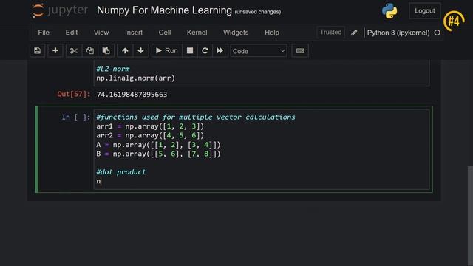Viewport: 473px width, 266px height.
Task: Restart the kernel icon
Action: click(205, 51)
